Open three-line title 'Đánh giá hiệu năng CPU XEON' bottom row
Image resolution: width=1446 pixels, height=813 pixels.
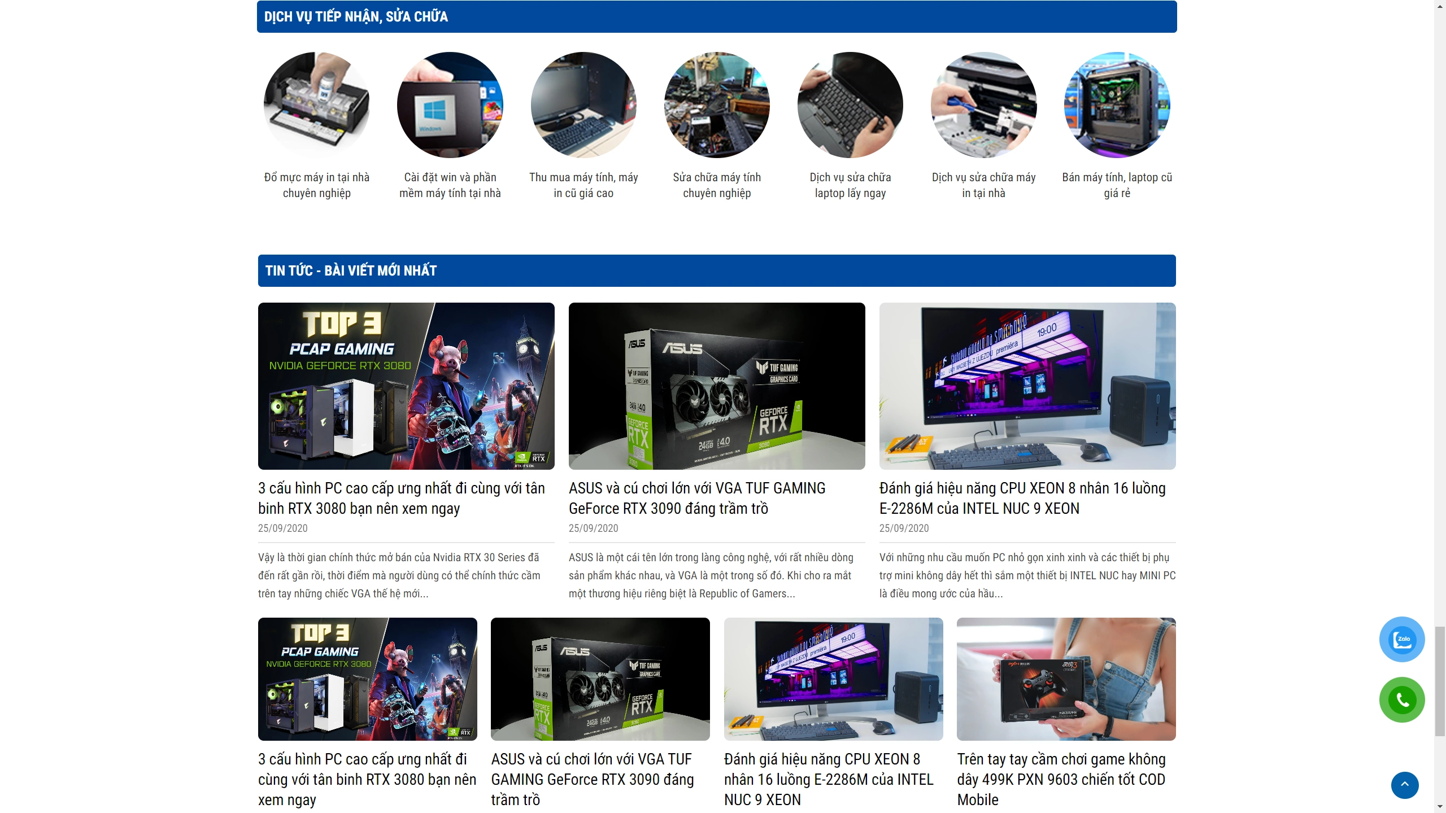(829, 779)
